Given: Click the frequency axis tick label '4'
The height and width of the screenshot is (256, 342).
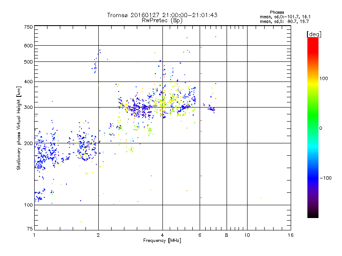Looking at the screenshot, I should point(162,235).
